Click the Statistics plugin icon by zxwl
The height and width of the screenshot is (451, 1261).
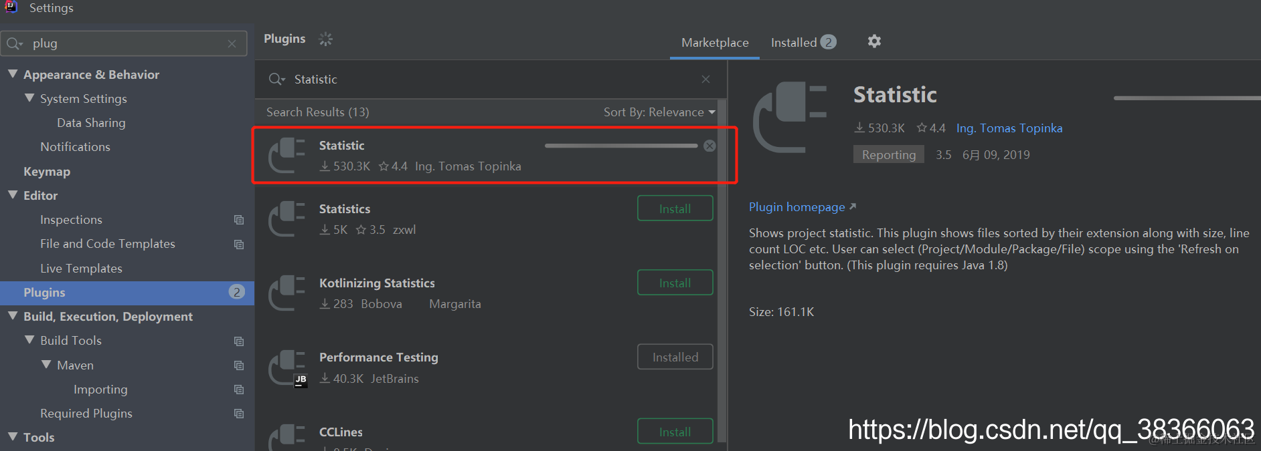(x=286, y=218)
